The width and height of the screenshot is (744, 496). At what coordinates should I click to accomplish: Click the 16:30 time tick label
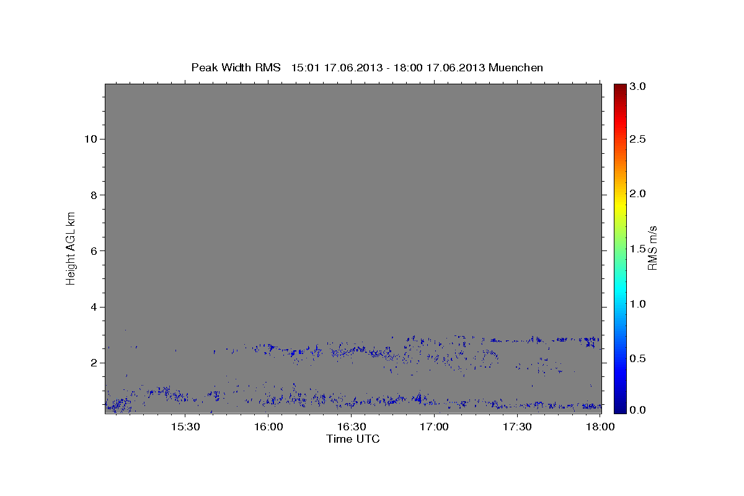coord(351,427)
